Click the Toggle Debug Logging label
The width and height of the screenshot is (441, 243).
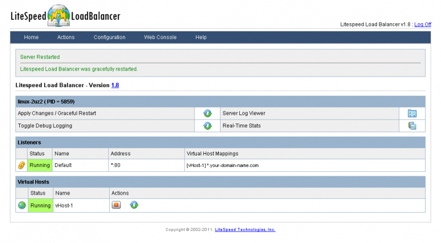click(45, 126)
